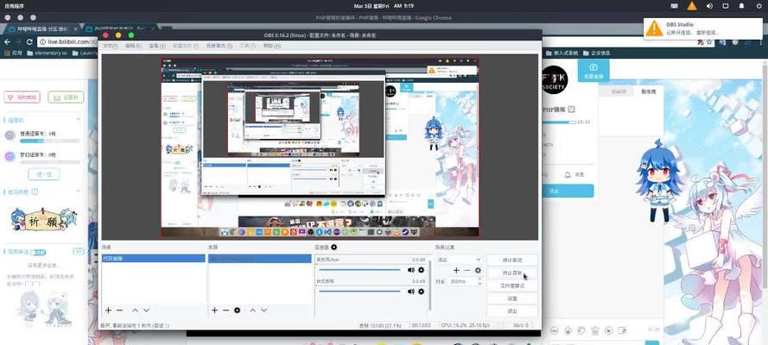Click the Chrome address bar live.bilibili.com
The height and width of the screenshot is (345, 768).
(67, 42)
